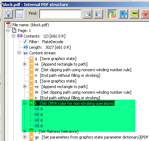Click the red BT puzzle icon
Screen dimensions: 149x141
click(x=145, y=14)
